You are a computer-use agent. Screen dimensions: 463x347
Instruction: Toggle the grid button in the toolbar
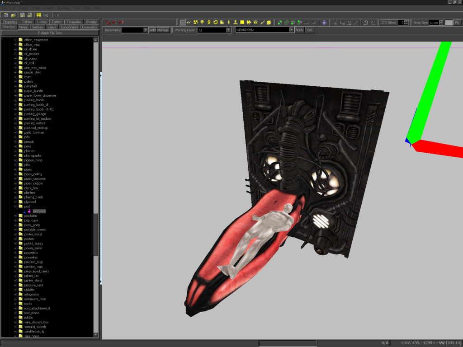pos(183,22)
